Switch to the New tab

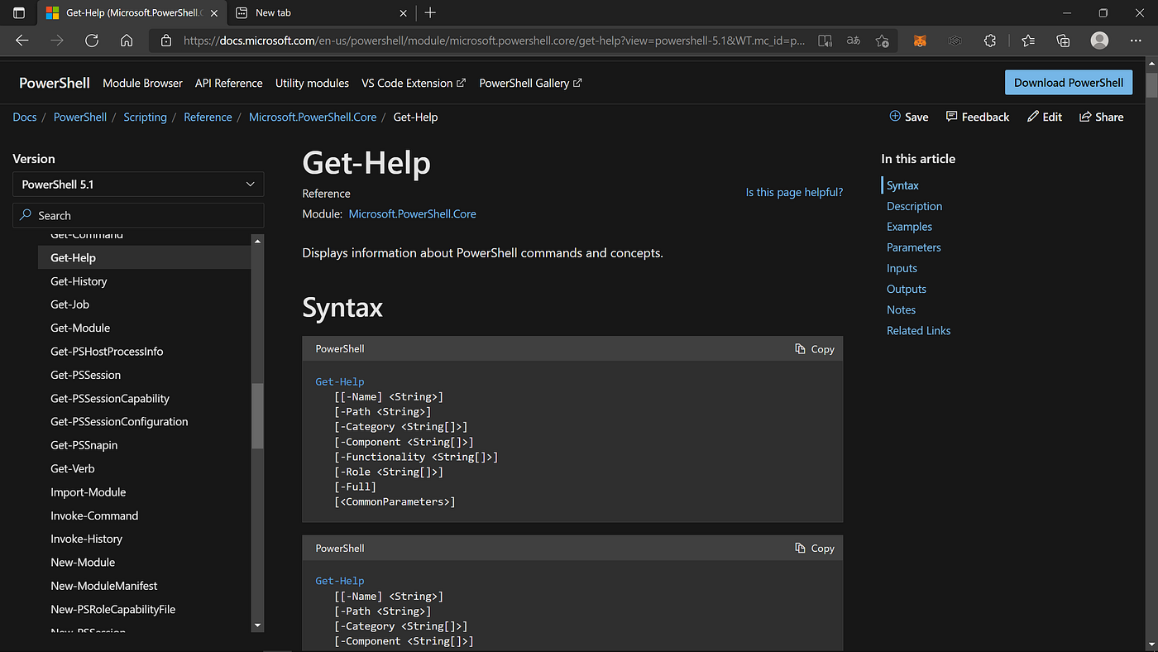(273, 12)
